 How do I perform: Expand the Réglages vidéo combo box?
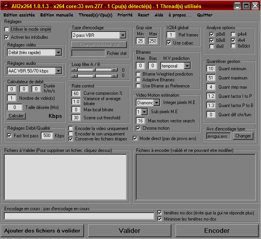click(x=58, y=53)
